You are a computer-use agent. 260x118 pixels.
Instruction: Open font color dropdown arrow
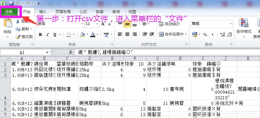98,35
